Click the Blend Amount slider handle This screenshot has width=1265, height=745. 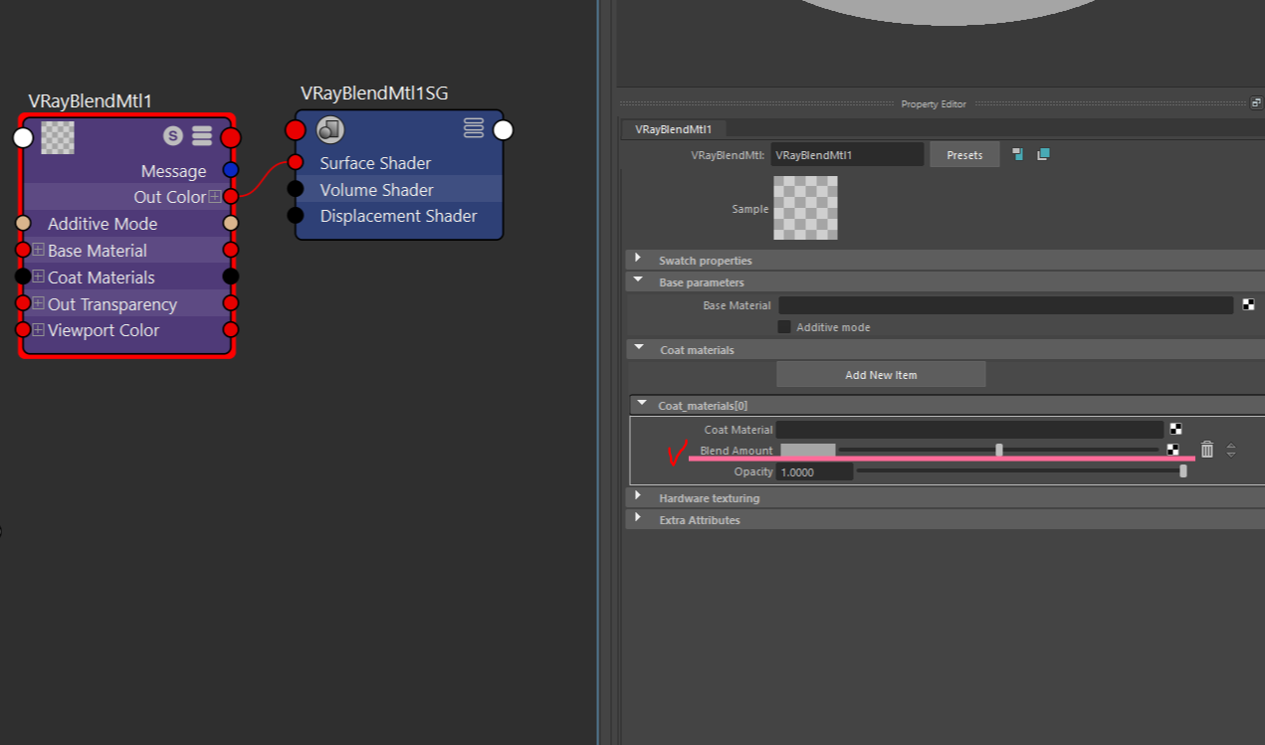click(999, 451)
